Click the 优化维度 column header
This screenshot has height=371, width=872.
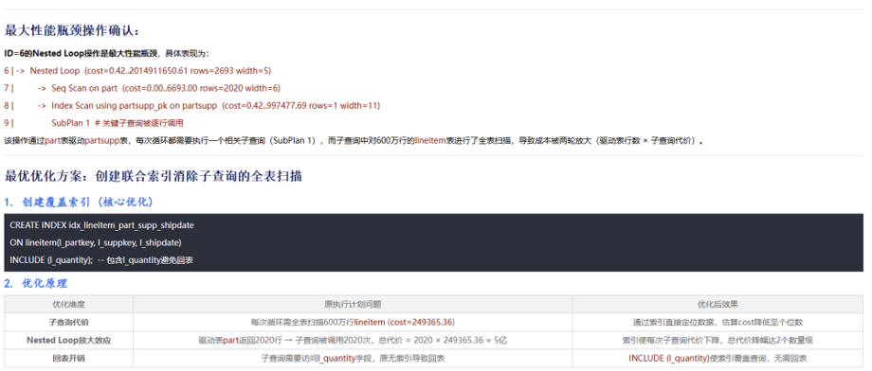click(68, 305)
